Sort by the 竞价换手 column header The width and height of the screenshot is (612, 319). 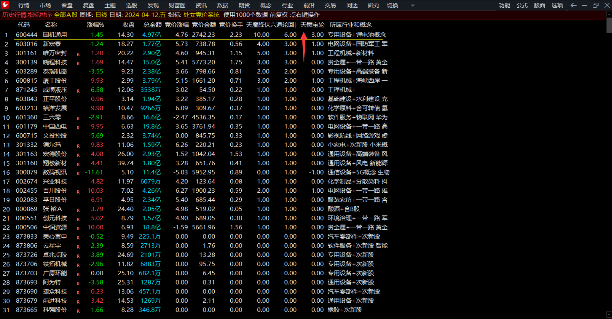pyautogui.click(x=231, y=25)
